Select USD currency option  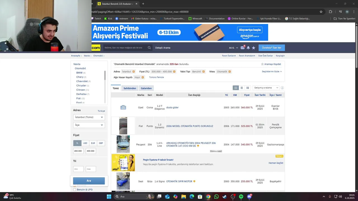85,143
